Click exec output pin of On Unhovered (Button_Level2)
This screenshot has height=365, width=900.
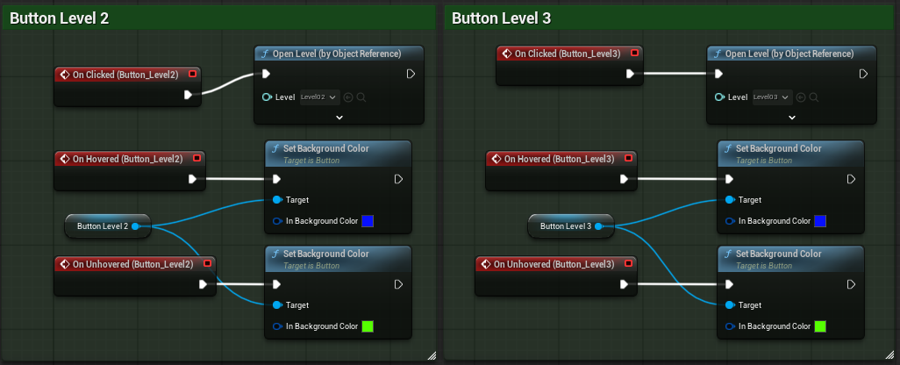204,284
